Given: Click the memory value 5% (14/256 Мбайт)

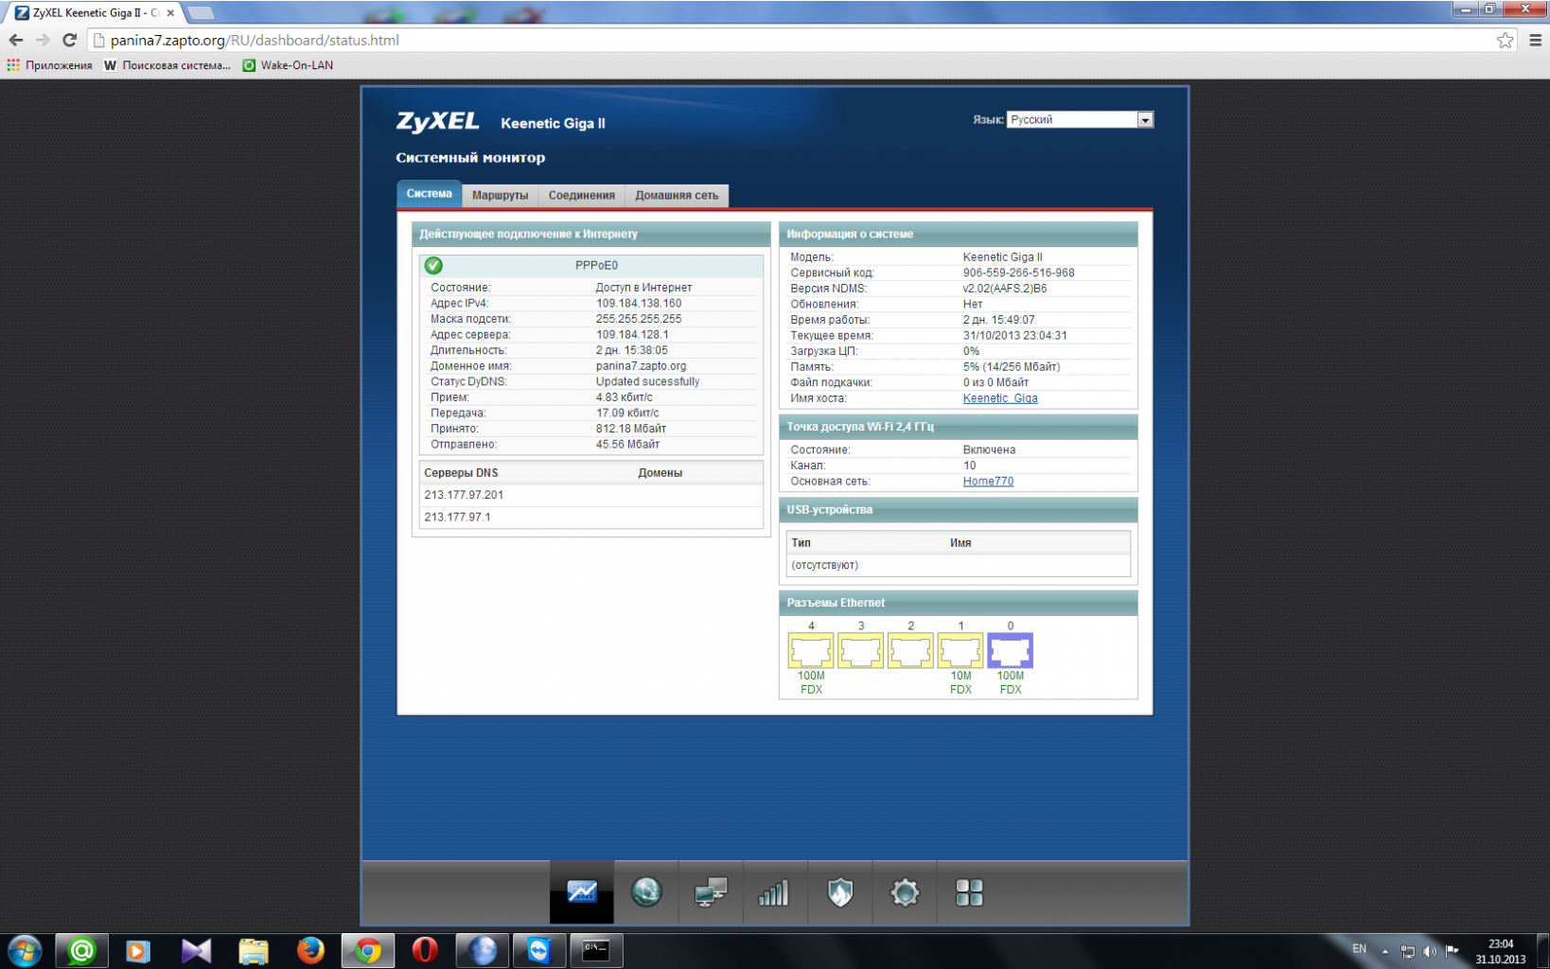Looking at the screenshot, I should tap(1012, 367).
